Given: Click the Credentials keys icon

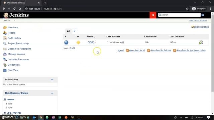Looking at the screenshot, I should (5, 65).
